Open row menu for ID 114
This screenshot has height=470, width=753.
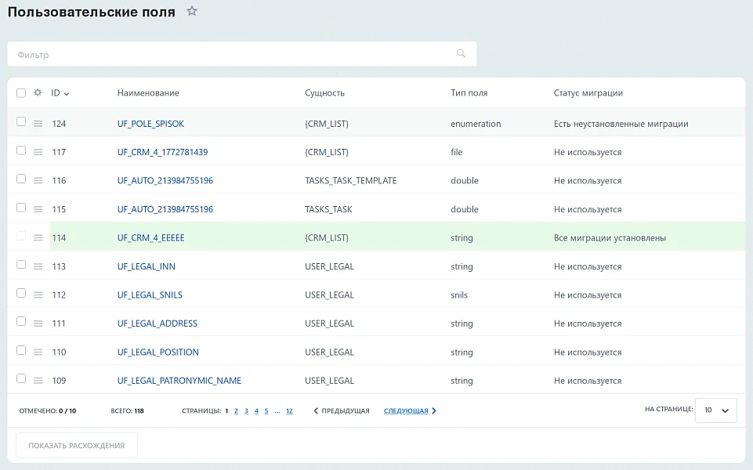(38, 237)
